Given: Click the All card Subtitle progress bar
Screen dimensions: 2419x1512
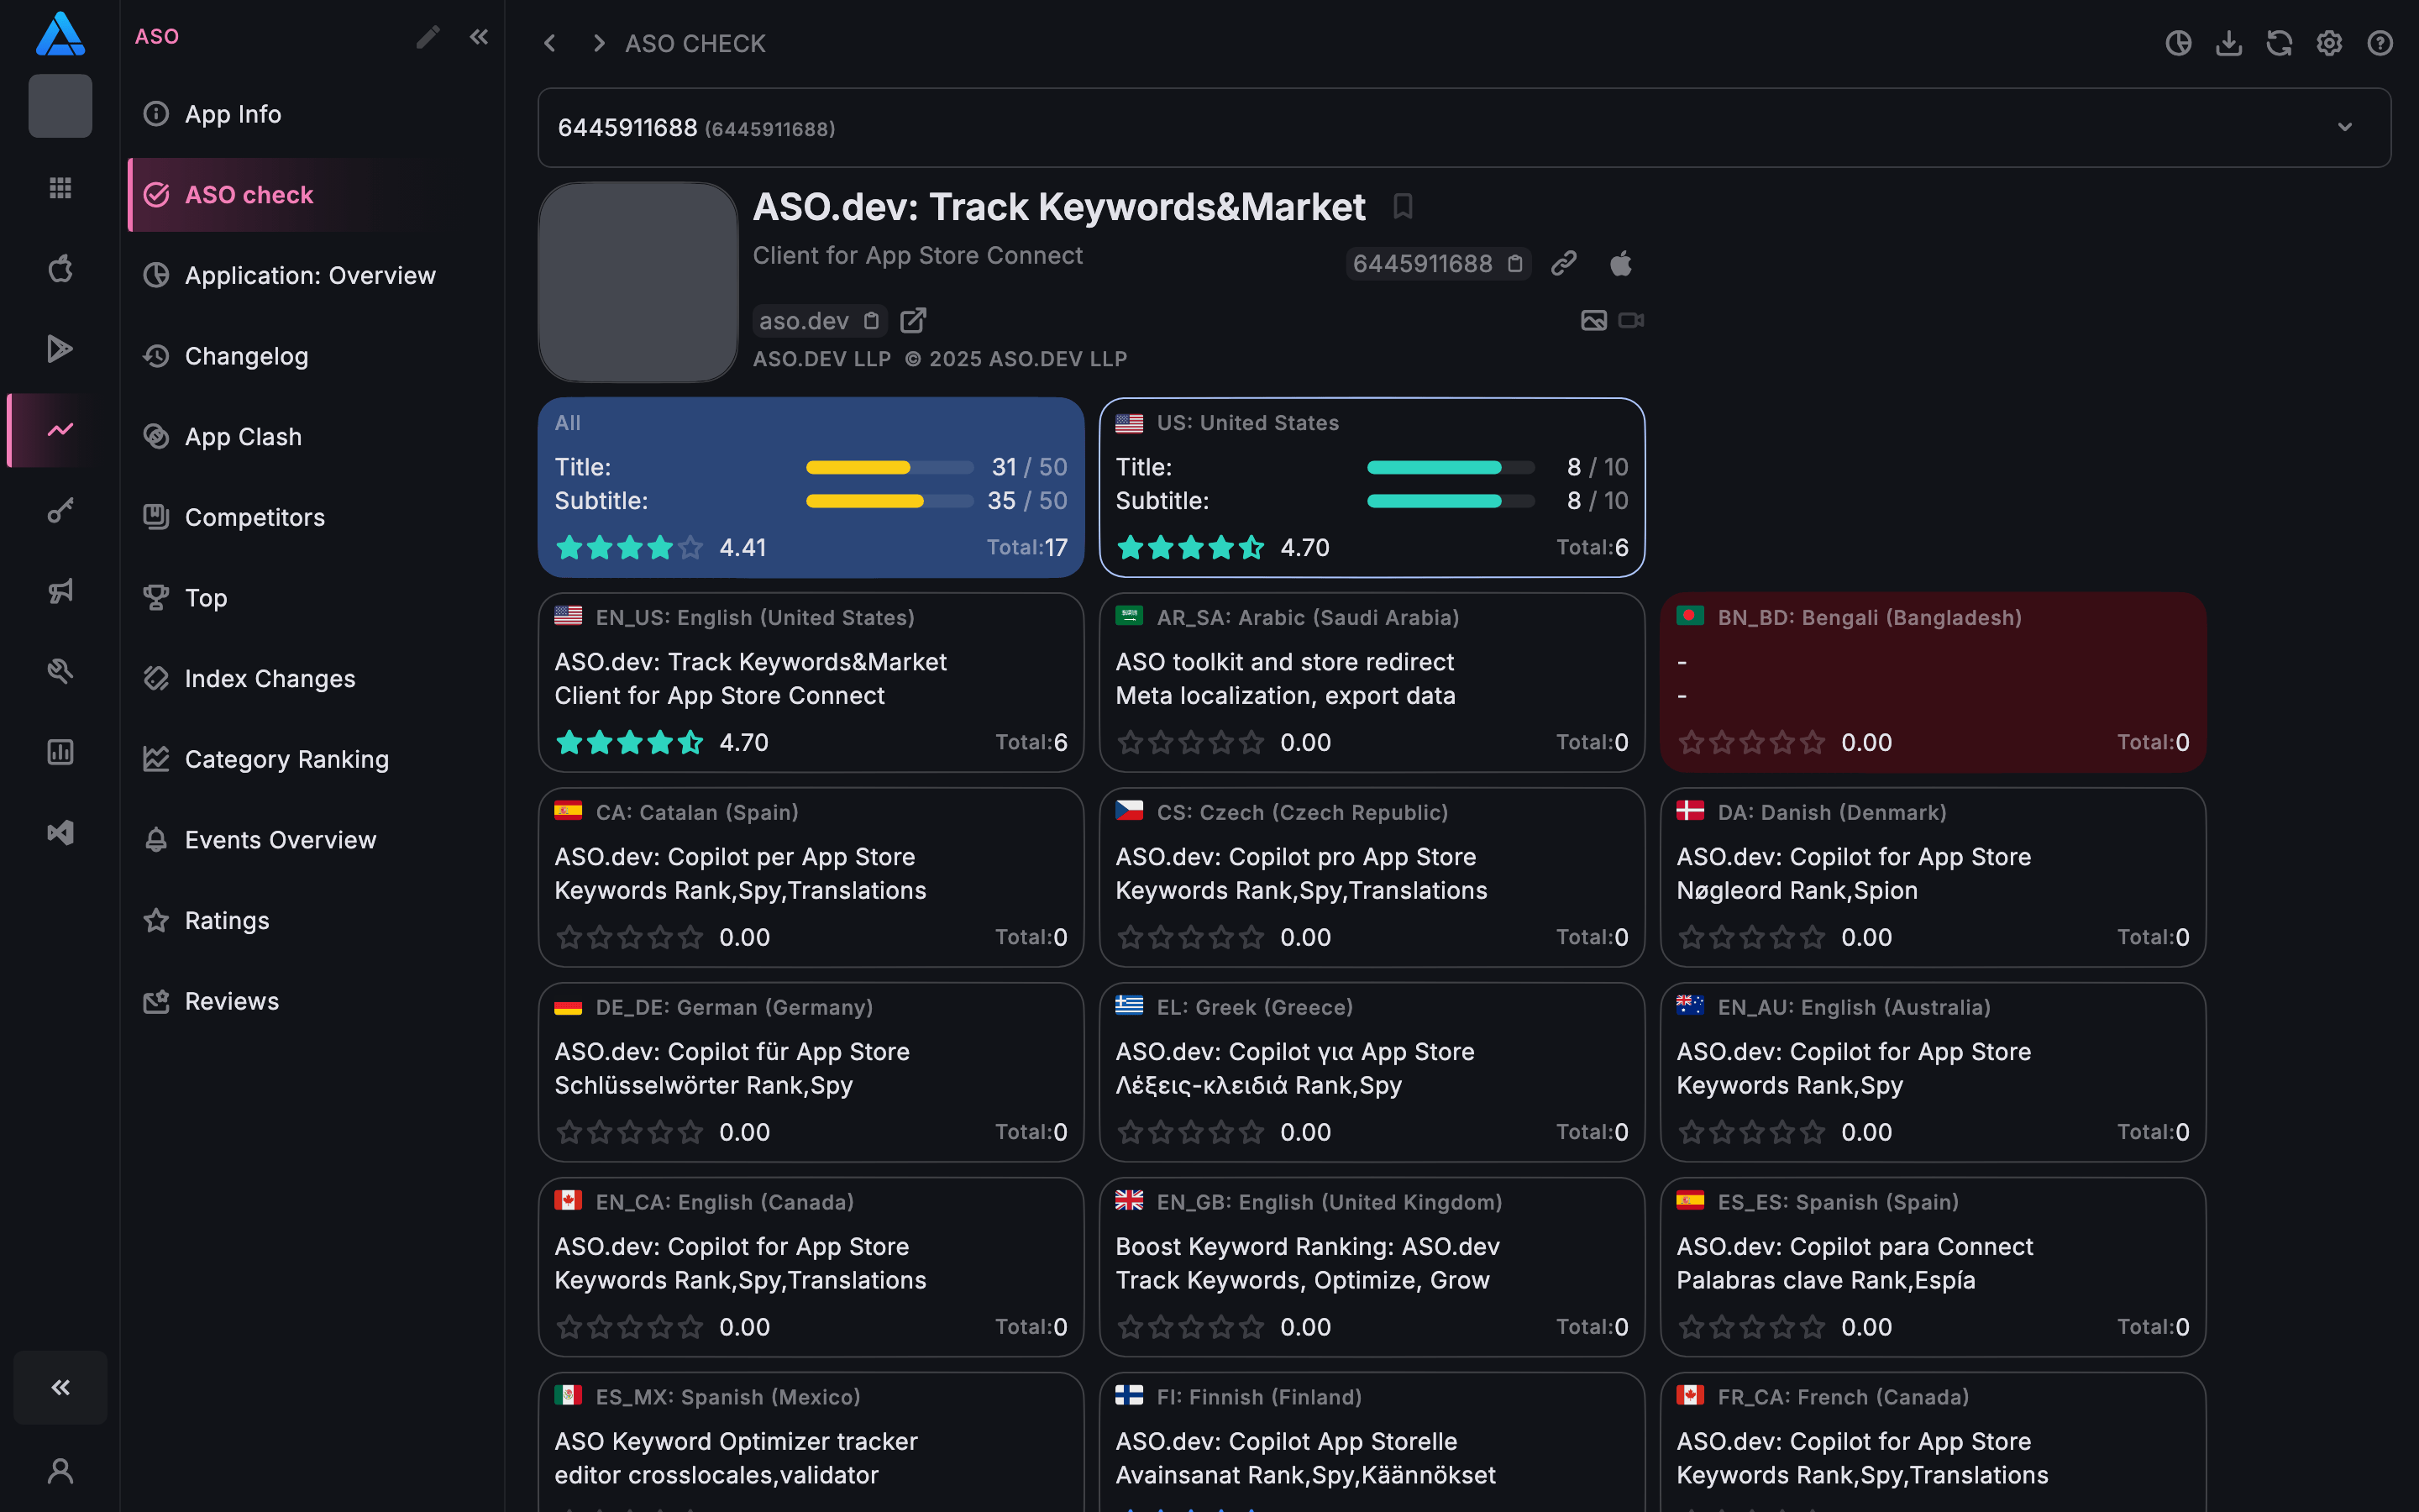Looking at the screenshot, I should (889, 501).
